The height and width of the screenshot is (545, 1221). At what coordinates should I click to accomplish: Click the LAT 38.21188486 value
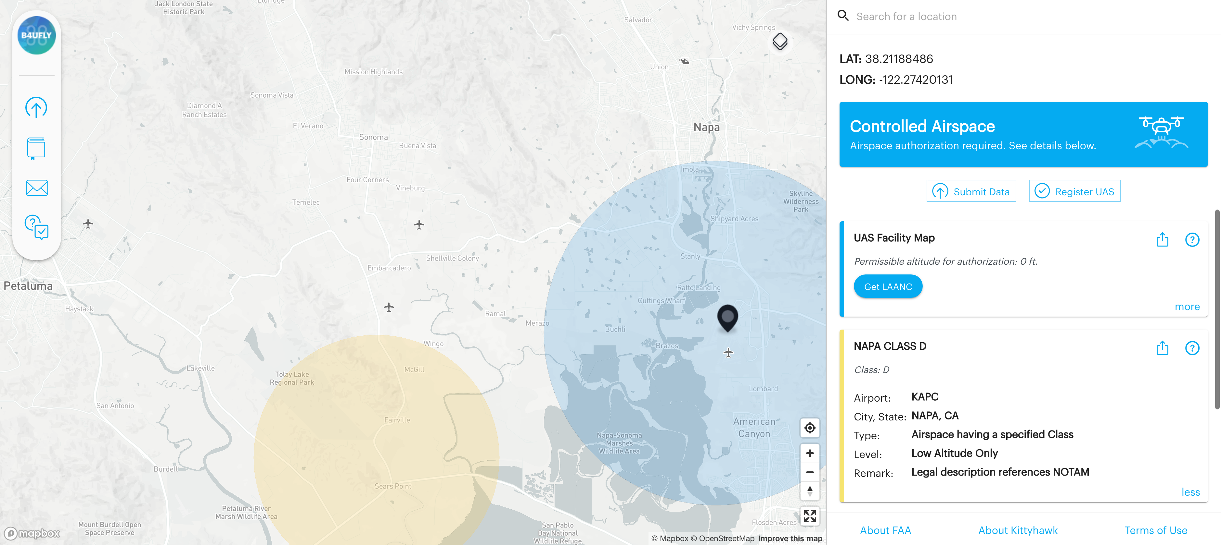[898, 59]
